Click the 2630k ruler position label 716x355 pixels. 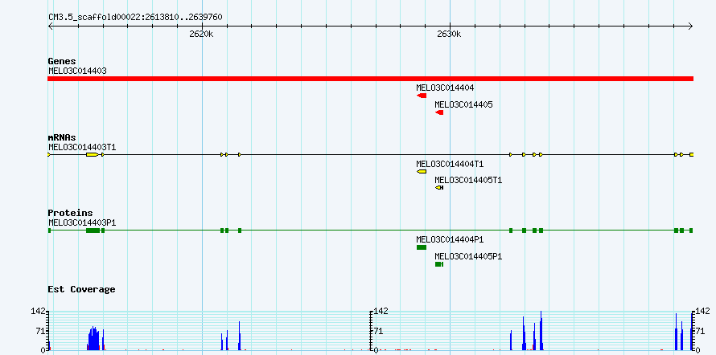point(450,35)
